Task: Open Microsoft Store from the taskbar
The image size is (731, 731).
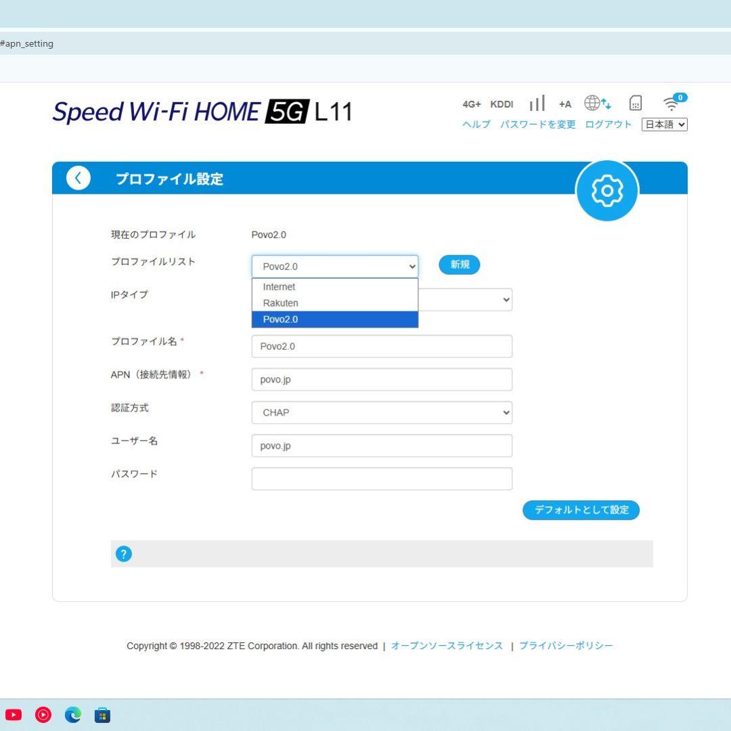Action: [103, 715]
